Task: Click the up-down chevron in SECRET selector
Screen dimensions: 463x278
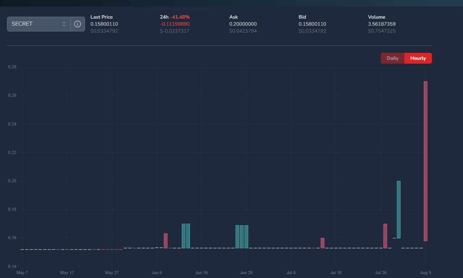Action: [x=64, y=24]
